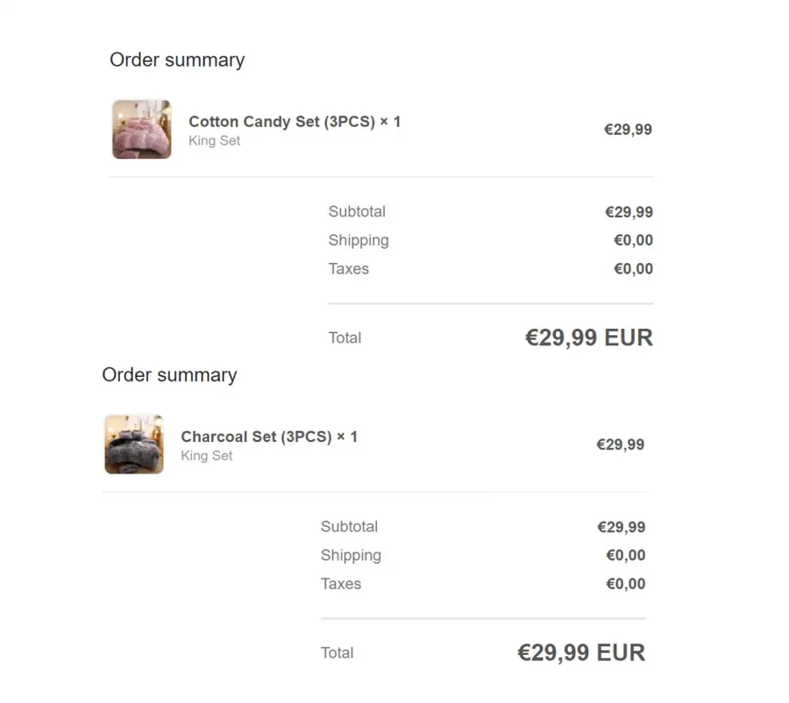The height and width of the screenshot is (703, 789).
Task: Click the Taxes label in first summary
Action: pyautogui.click(x=349, y=269)
